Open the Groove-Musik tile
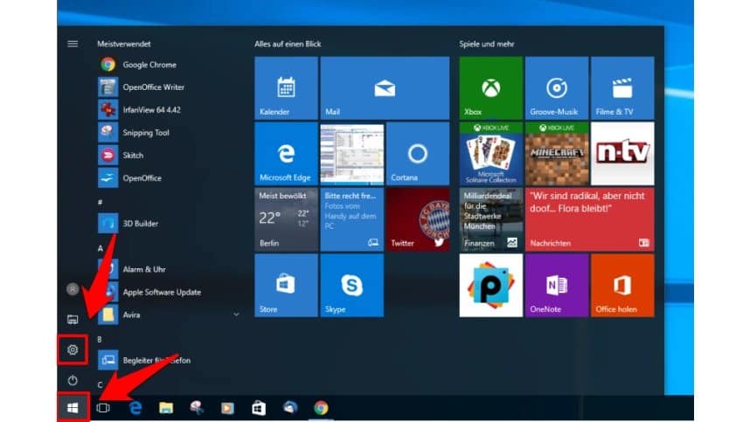 [556, 88]
